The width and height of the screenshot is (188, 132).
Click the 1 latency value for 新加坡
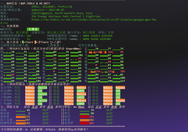click(29, 113)
